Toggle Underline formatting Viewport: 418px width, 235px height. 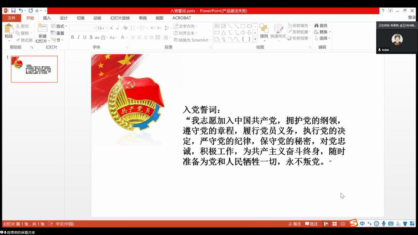85,37
